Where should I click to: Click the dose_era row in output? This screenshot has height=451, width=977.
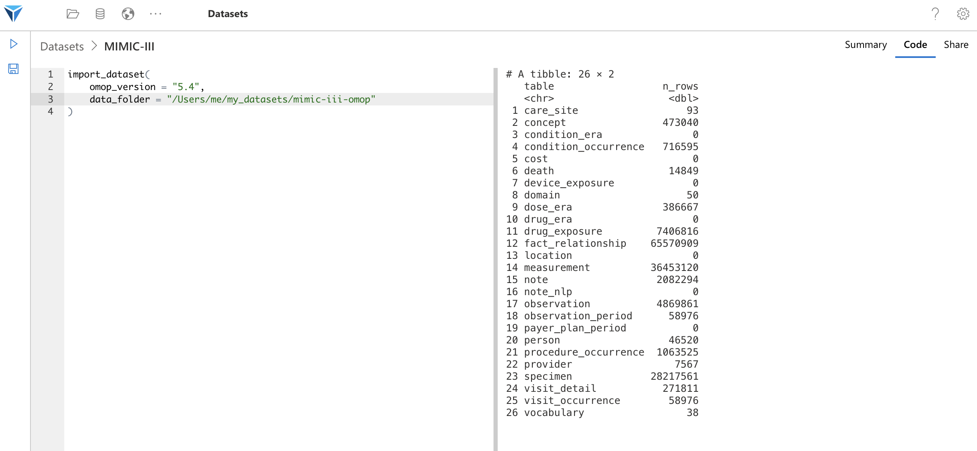(x=602, y=207)
